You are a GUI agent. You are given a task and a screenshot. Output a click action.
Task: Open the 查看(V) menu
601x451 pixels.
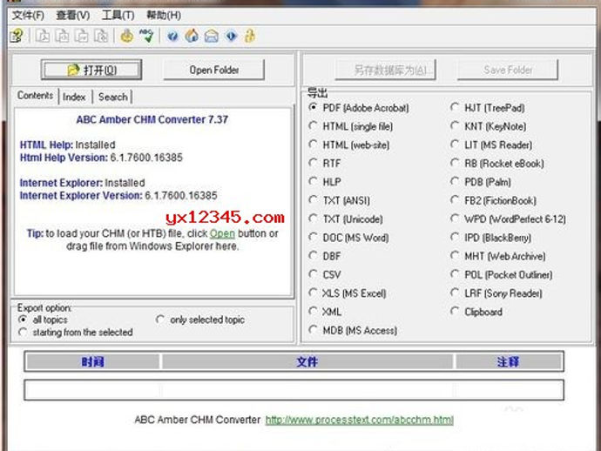click(73, 16)
